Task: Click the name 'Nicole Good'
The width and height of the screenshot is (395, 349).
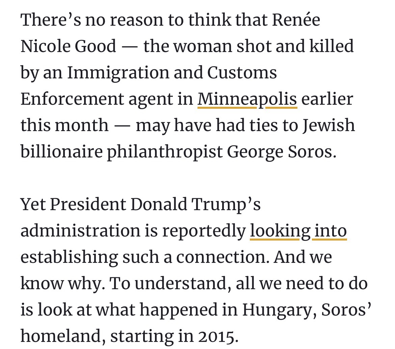Action: [x=68, y=46]
